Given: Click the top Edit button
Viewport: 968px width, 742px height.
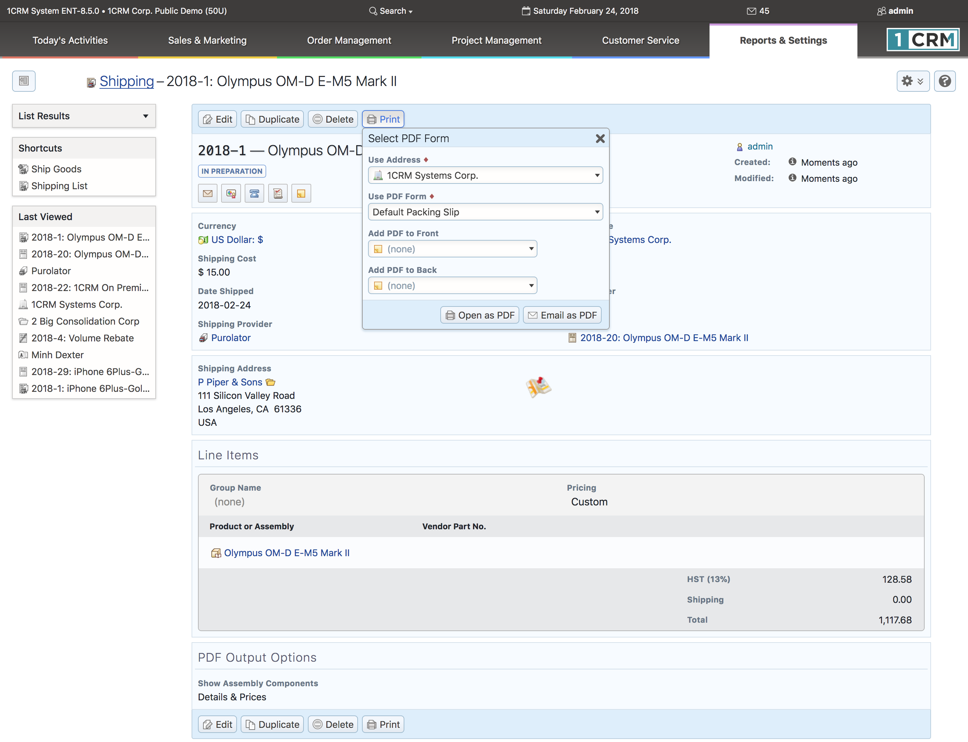Looking at the screenshot, I should [x=217, y=119].
